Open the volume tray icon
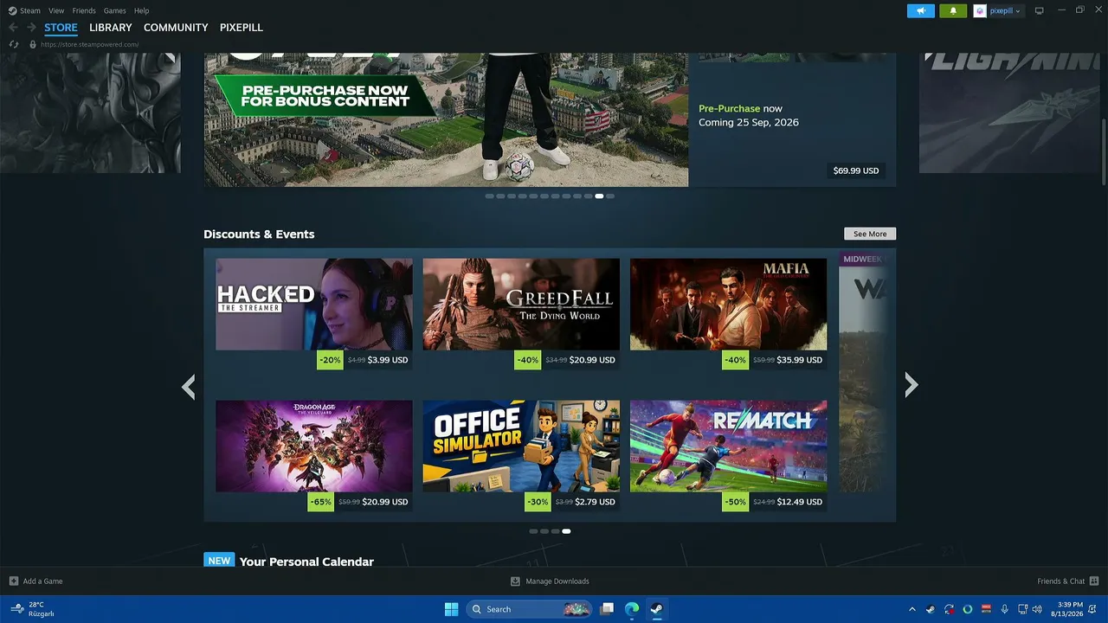The height and width of the screenshot is (623, 1108). [x=1037, y=609]
